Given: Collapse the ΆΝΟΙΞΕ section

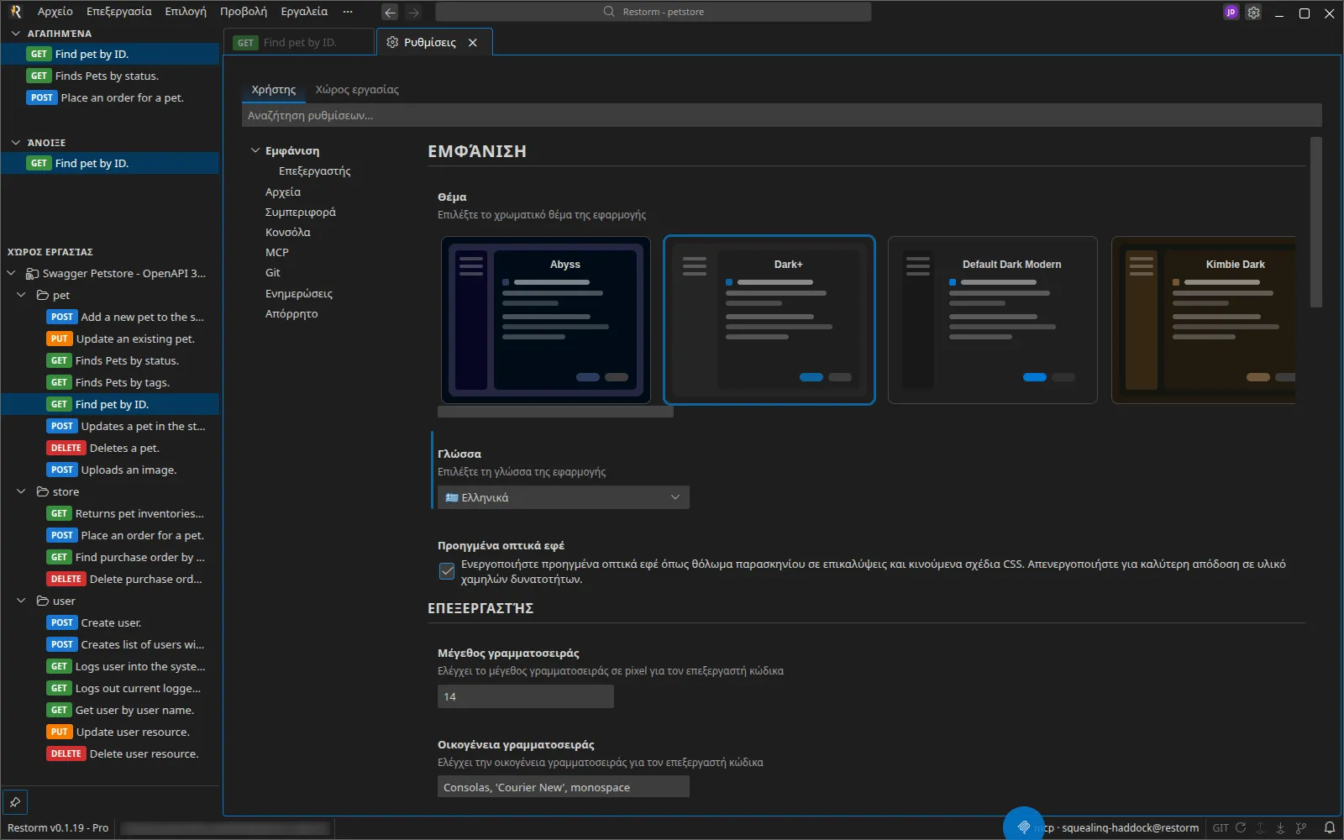Looking at the screenshot, I should tap(15, 143).
